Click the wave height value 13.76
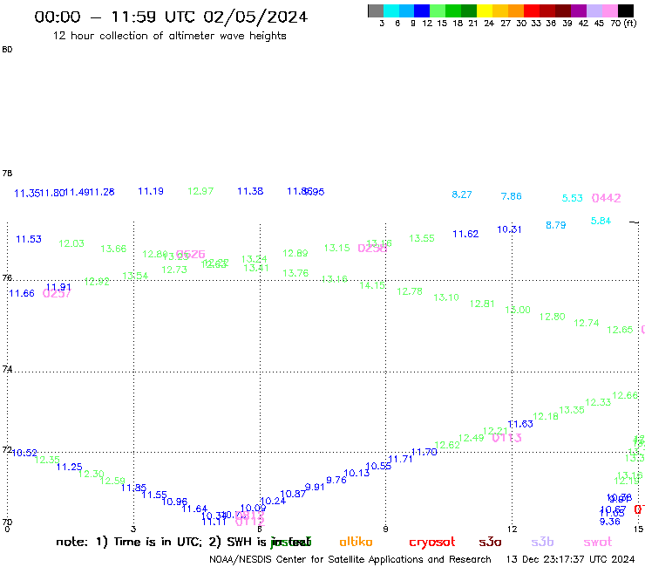 (x=295, y=273)
